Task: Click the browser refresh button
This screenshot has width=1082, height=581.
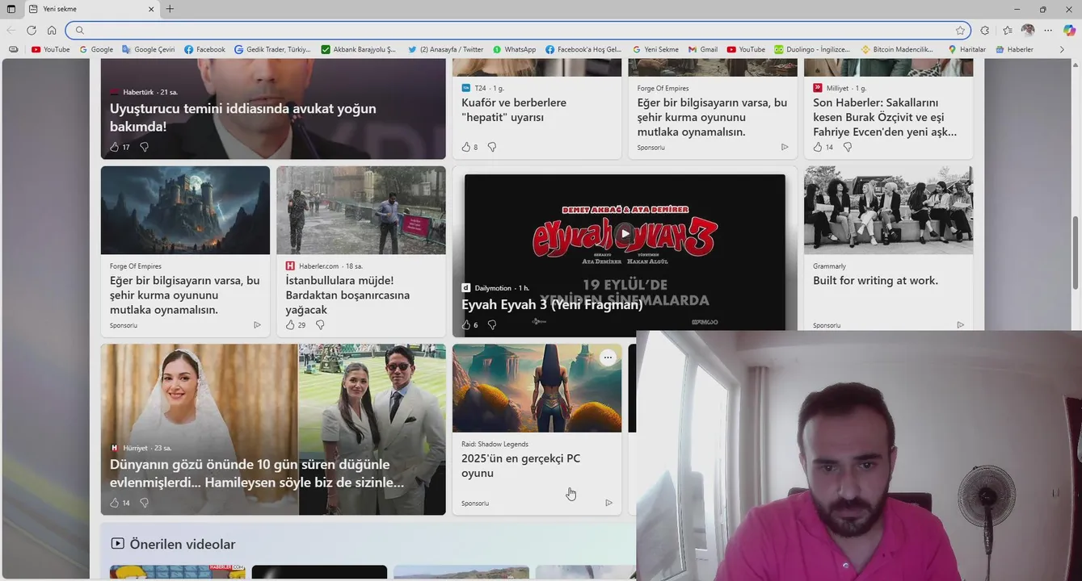Action: [32, 30]
